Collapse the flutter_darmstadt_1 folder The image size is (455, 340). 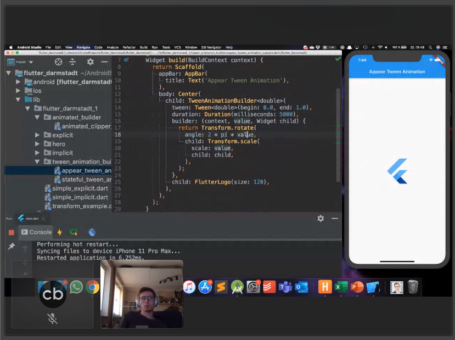pos(27,108)
